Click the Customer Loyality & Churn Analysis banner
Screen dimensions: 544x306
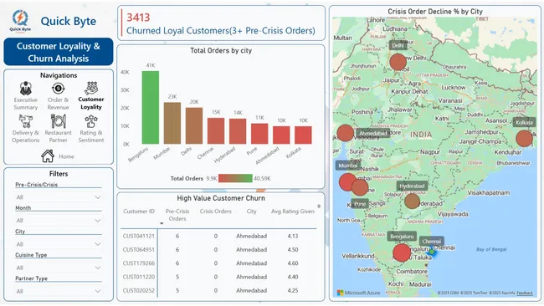tap(59, 52)
